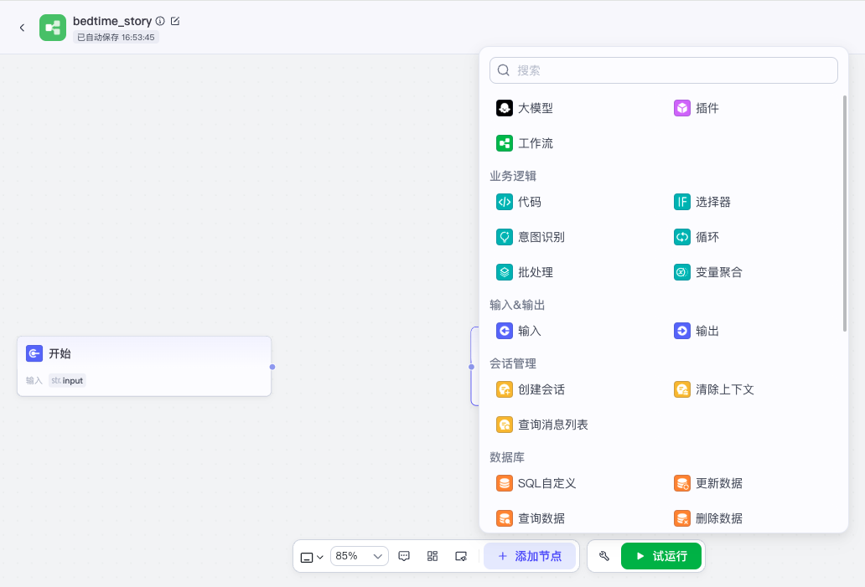Click the comment icon in the bottom toolbar

404,556
